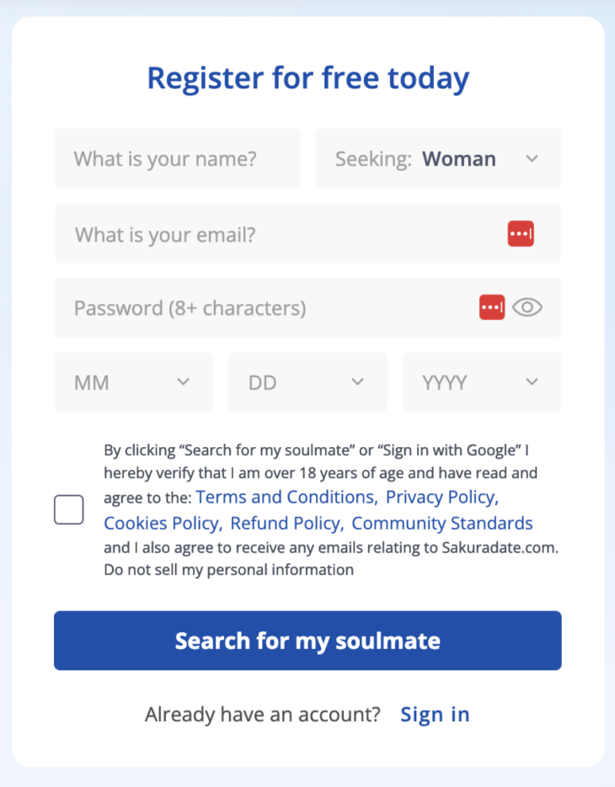Expand the MM birth month dropdown

click(x=133, y=382)
